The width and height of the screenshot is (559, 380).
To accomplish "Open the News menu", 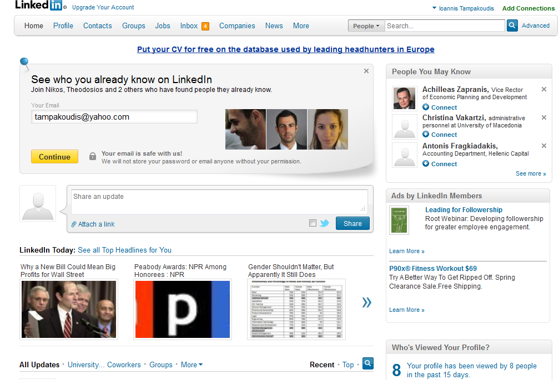I will click(x=274, y=25).
